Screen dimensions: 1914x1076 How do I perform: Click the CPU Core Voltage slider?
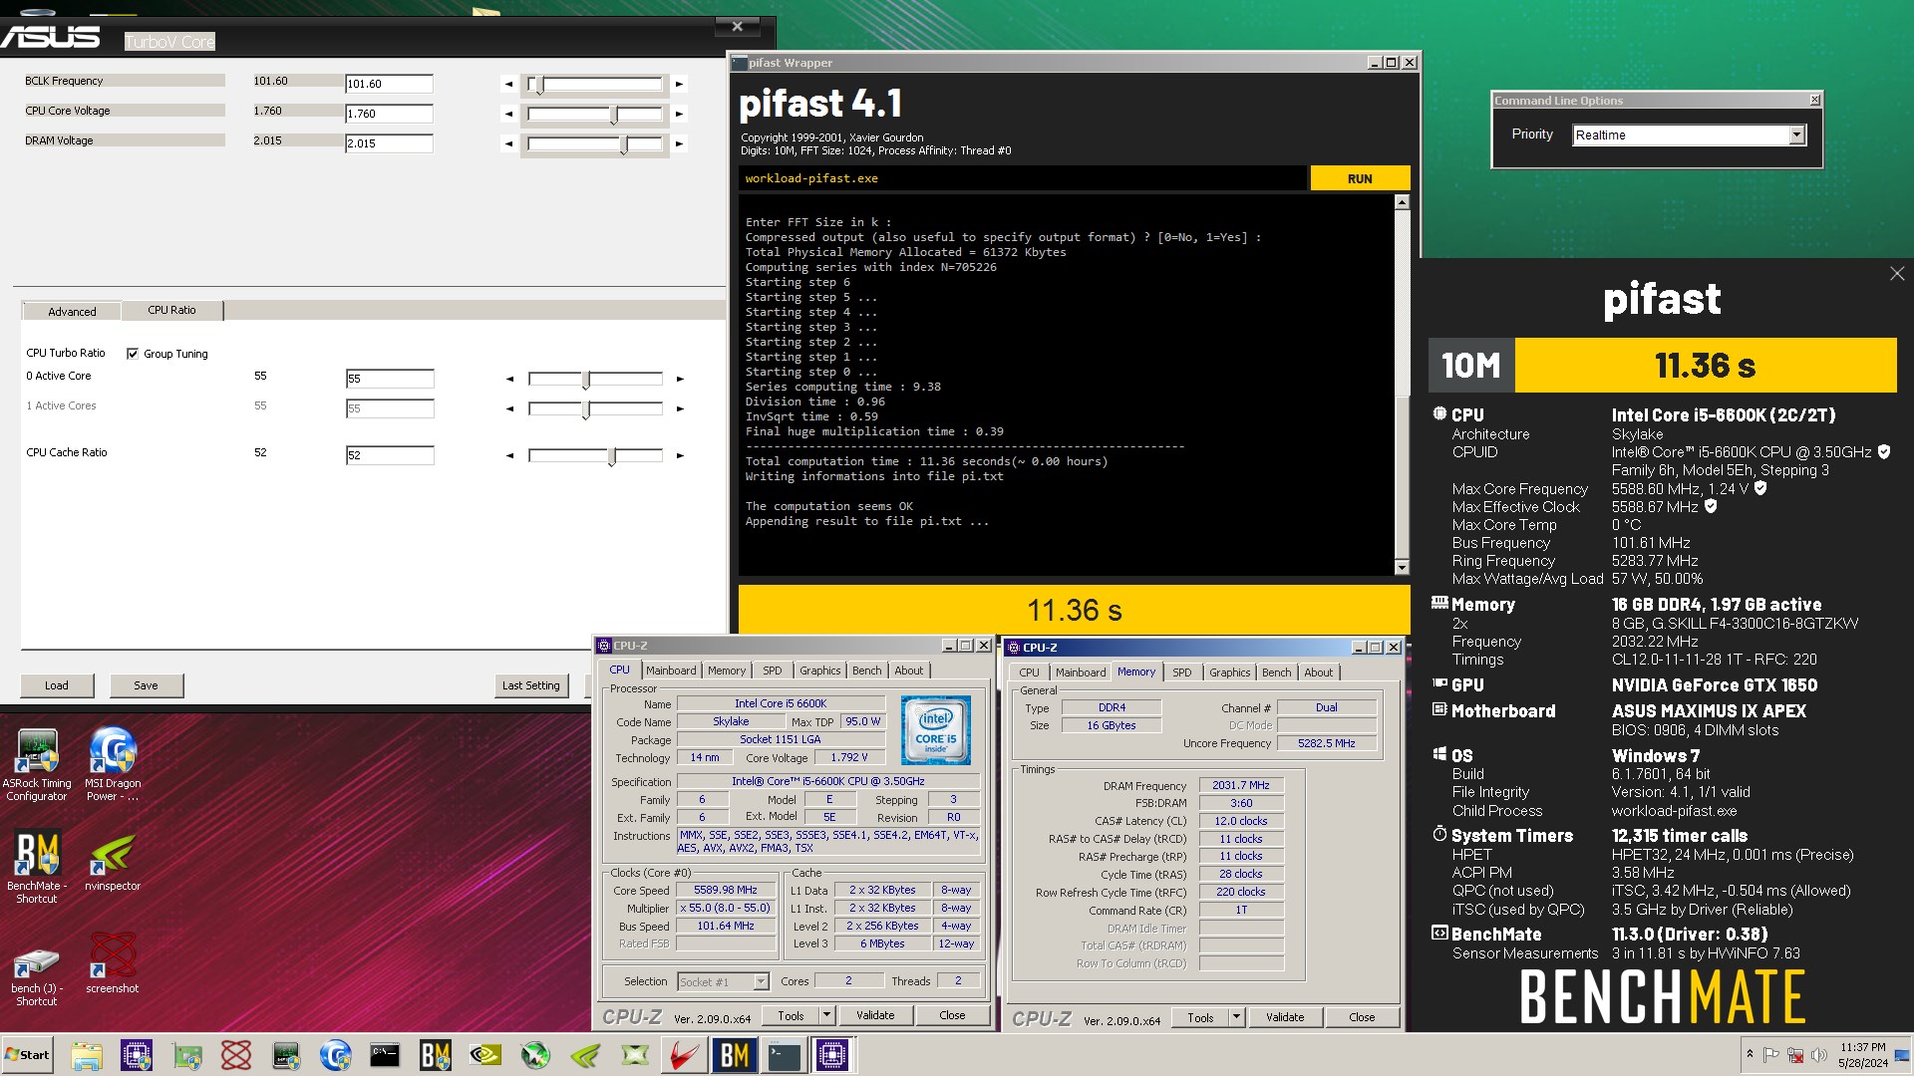tap(594, 115)
